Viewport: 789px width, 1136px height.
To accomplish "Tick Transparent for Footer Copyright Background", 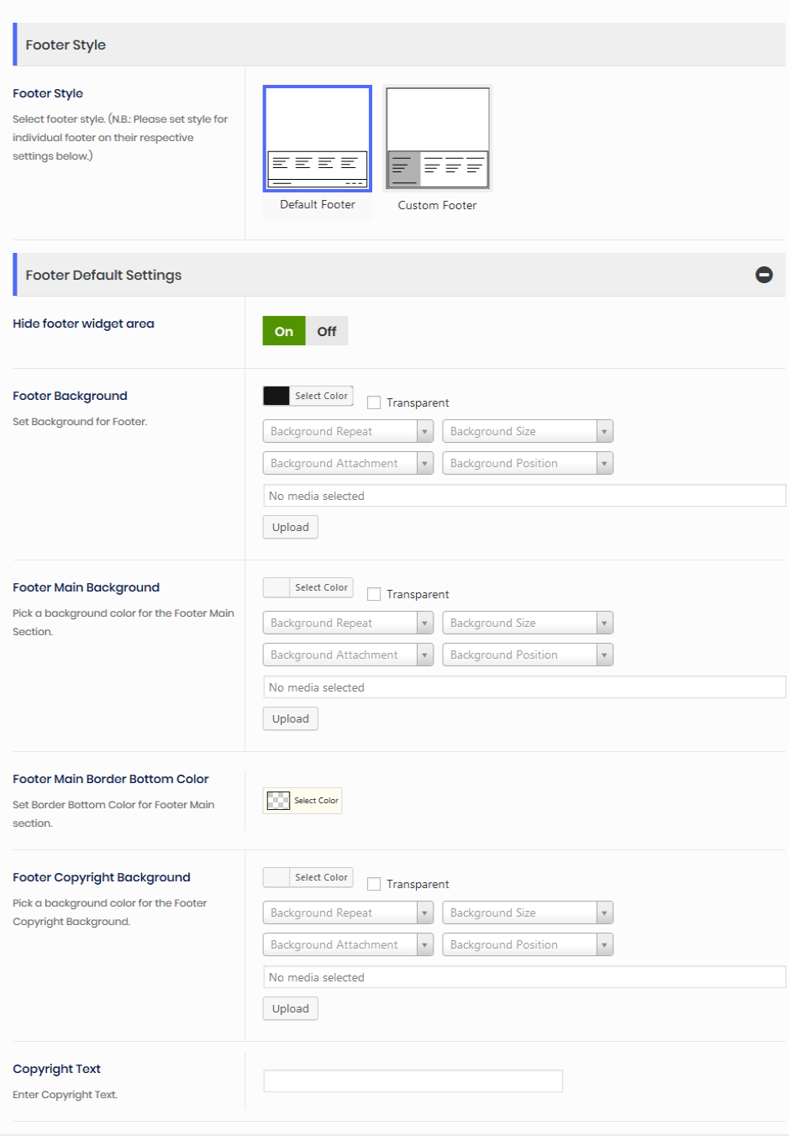I will (x=374, y=884).
